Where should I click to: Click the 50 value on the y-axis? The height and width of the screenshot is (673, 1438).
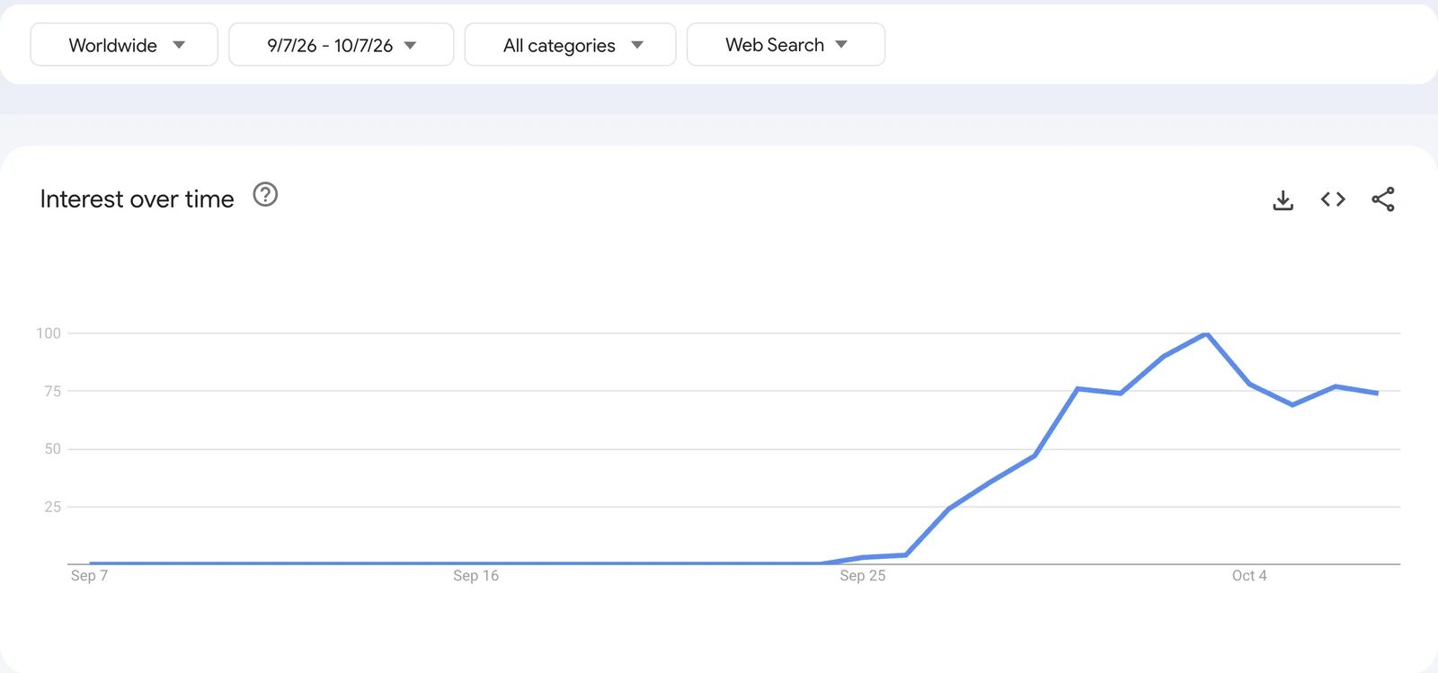(x=53, y=449)
